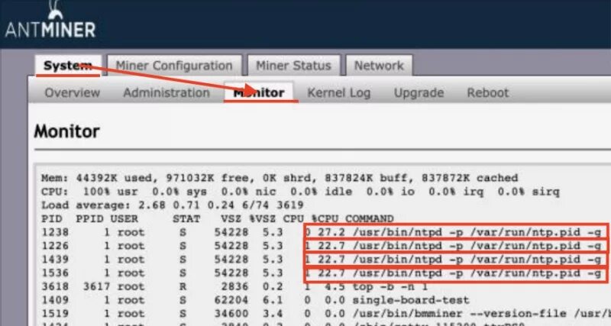Viewport: 611px width, 326px height.
Task: Switch to Miner Configuration tab
Action: 174,66
